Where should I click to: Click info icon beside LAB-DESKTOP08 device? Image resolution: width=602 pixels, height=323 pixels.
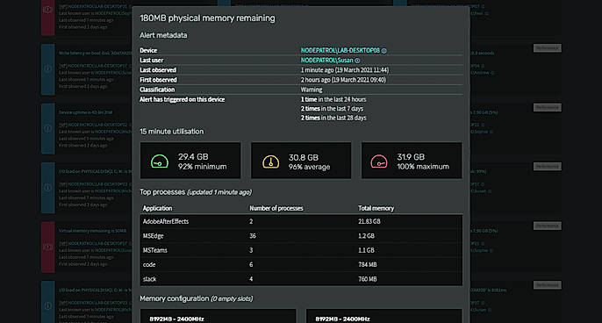point(384,51)
